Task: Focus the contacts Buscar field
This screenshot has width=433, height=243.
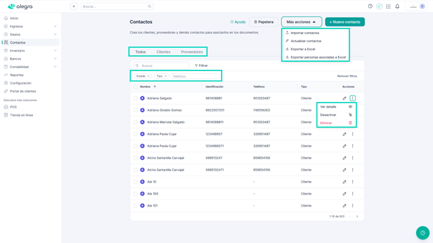Action: tap(161, 65)
